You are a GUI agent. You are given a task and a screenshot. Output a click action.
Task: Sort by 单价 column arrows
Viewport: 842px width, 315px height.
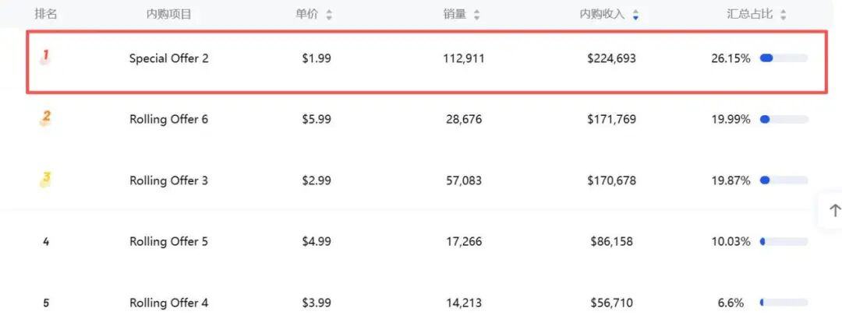pos(329,15)
